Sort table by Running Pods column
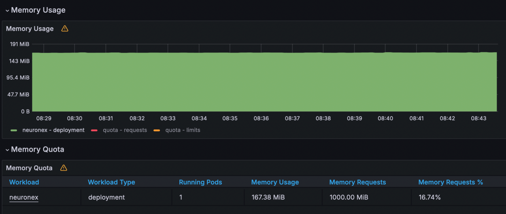Viewport: 506px width, 214px height. (200, 182)
